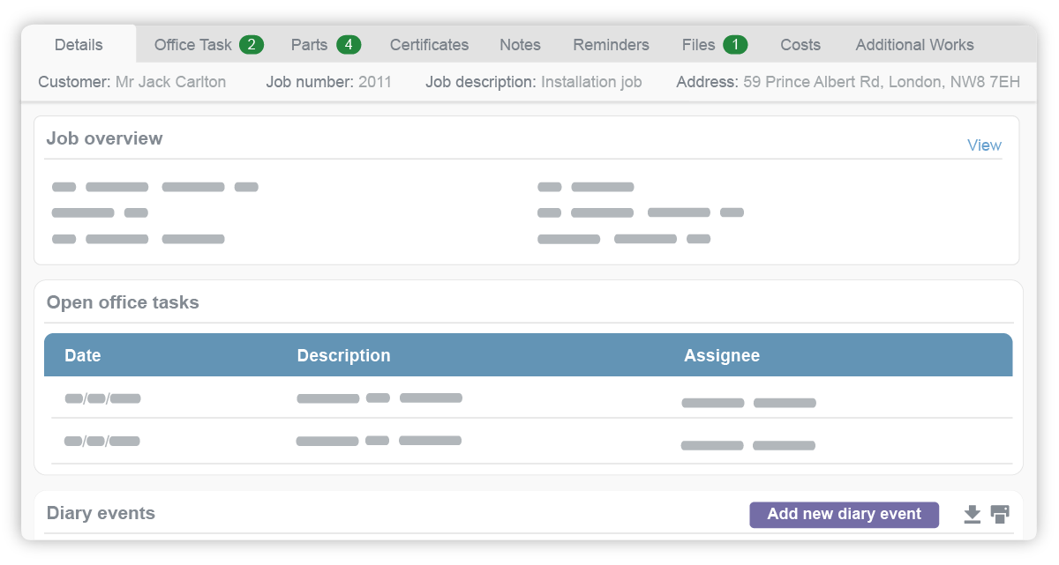Screen dimensions: 1059x565
Task: Go to the Notes tab
Action: [x=520, y=44]
